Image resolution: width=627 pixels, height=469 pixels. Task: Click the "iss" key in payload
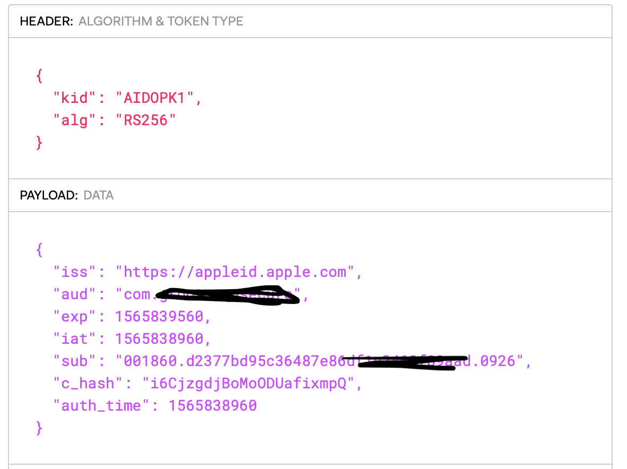pyautogui.click(x=74, y=272)
